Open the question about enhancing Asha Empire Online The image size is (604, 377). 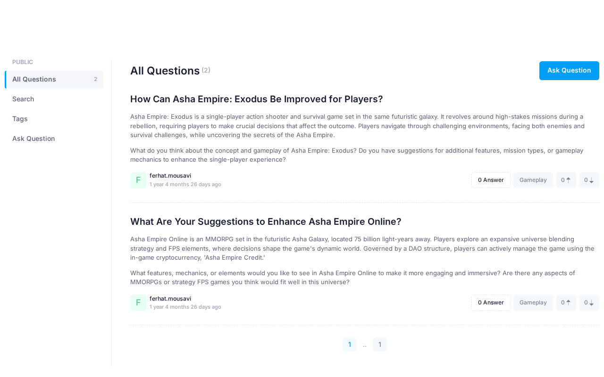click(x=265, y=221)
